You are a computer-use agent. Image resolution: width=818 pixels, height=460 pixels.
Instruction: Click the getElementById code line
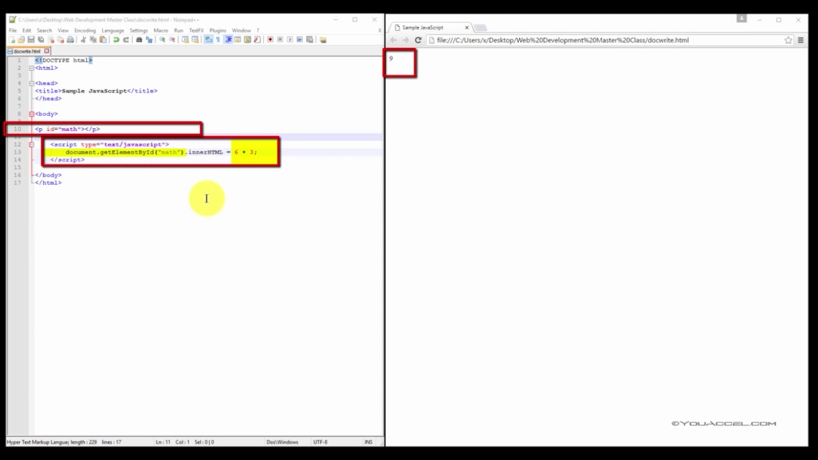click(x=161, y=152)
